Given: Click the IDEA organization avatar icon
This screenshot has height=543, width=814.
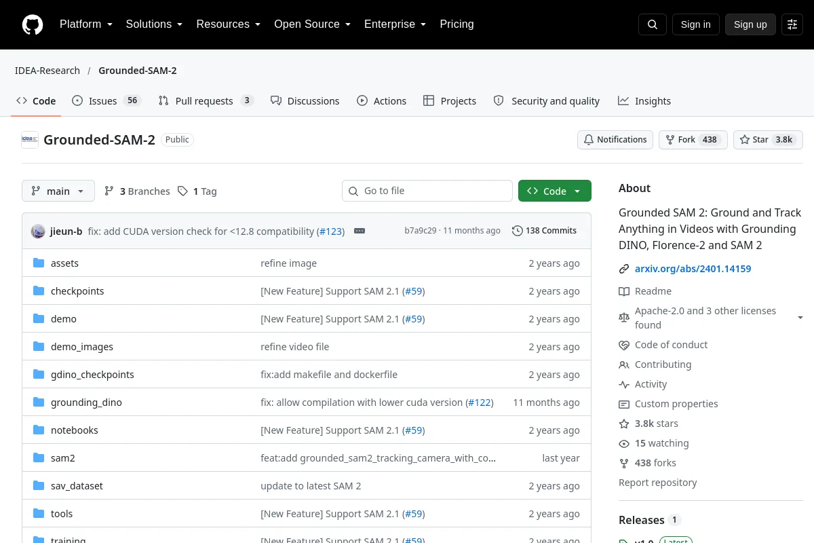Looking at the screenshot, I should 30,140.
